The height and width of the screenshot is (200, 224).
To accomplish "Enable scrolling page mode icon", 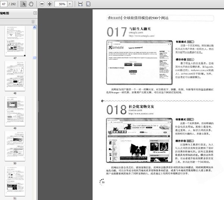I will click(x=80, y=4).
